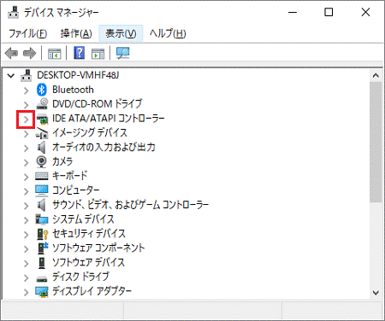This screenshot has height=321, width=385.
Task: Click the コンピューター monitor icon
Action: (42, 190)
